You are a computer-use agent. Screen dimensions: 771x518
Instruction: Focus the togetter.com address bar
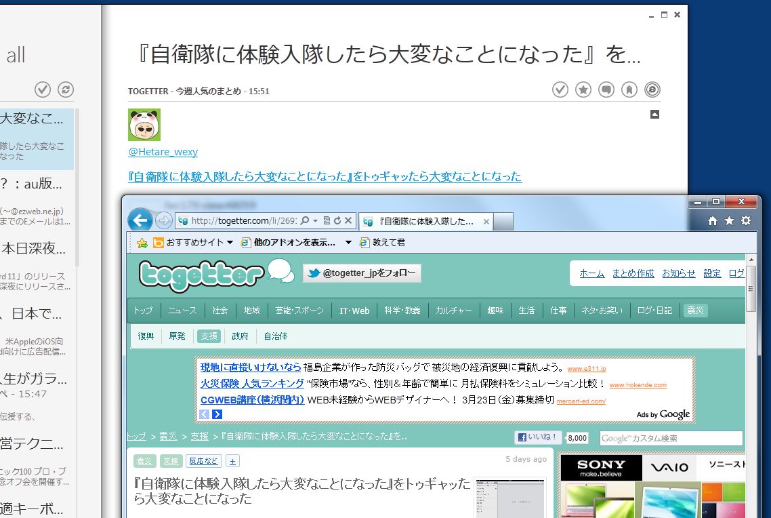click(x=243, y=221)
